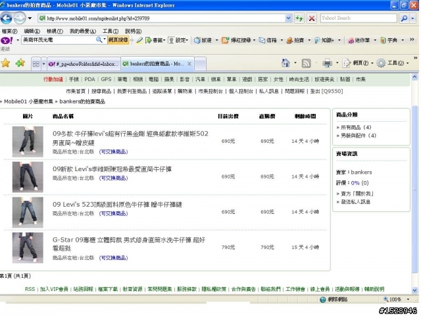The width and height of the screenshot is (421, 316).
Task: Click the 賣方「關於我」 link
Action: (x=357, y=194)
